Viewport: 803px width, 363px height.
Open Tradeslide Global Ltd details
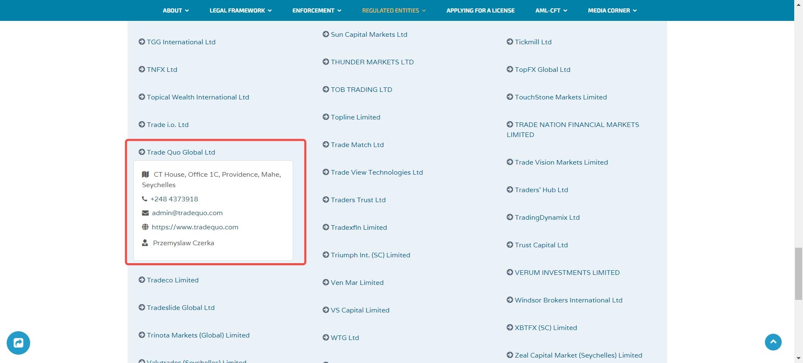[176, 307]
